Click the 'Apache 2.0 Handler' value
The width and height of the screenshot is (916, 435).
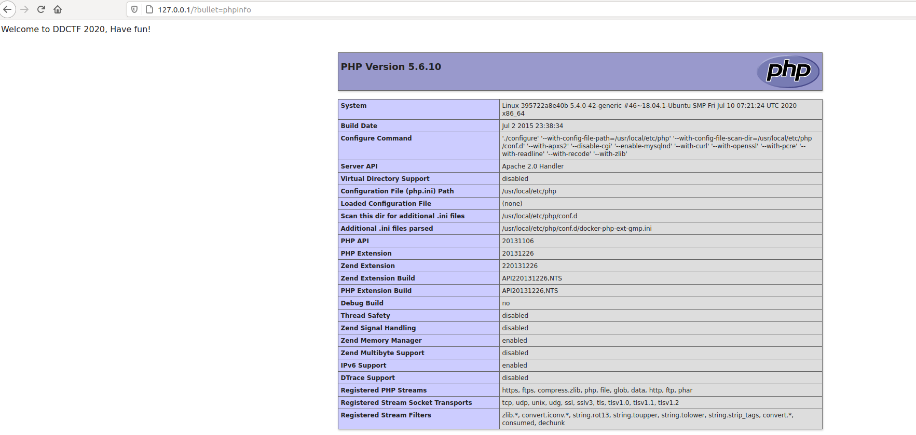click(x=532, y=166)
